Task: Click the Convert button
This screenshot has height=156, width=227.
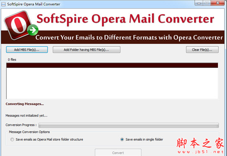Action: coord(118,153)
